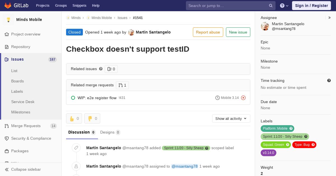Screen dimensions: 336x176
Task: Click the thumbs down reaction
Action: click(x=92, y=118)
